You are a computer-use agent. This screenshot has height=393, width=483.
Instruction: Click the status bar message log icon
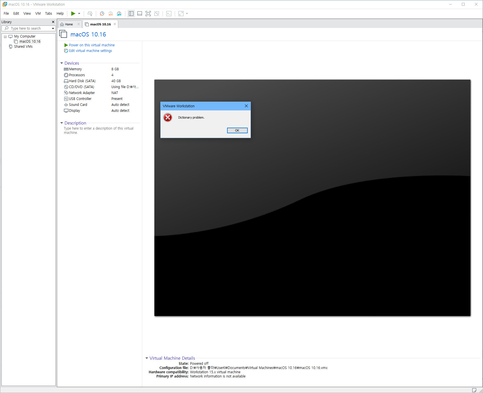(474, 390)
